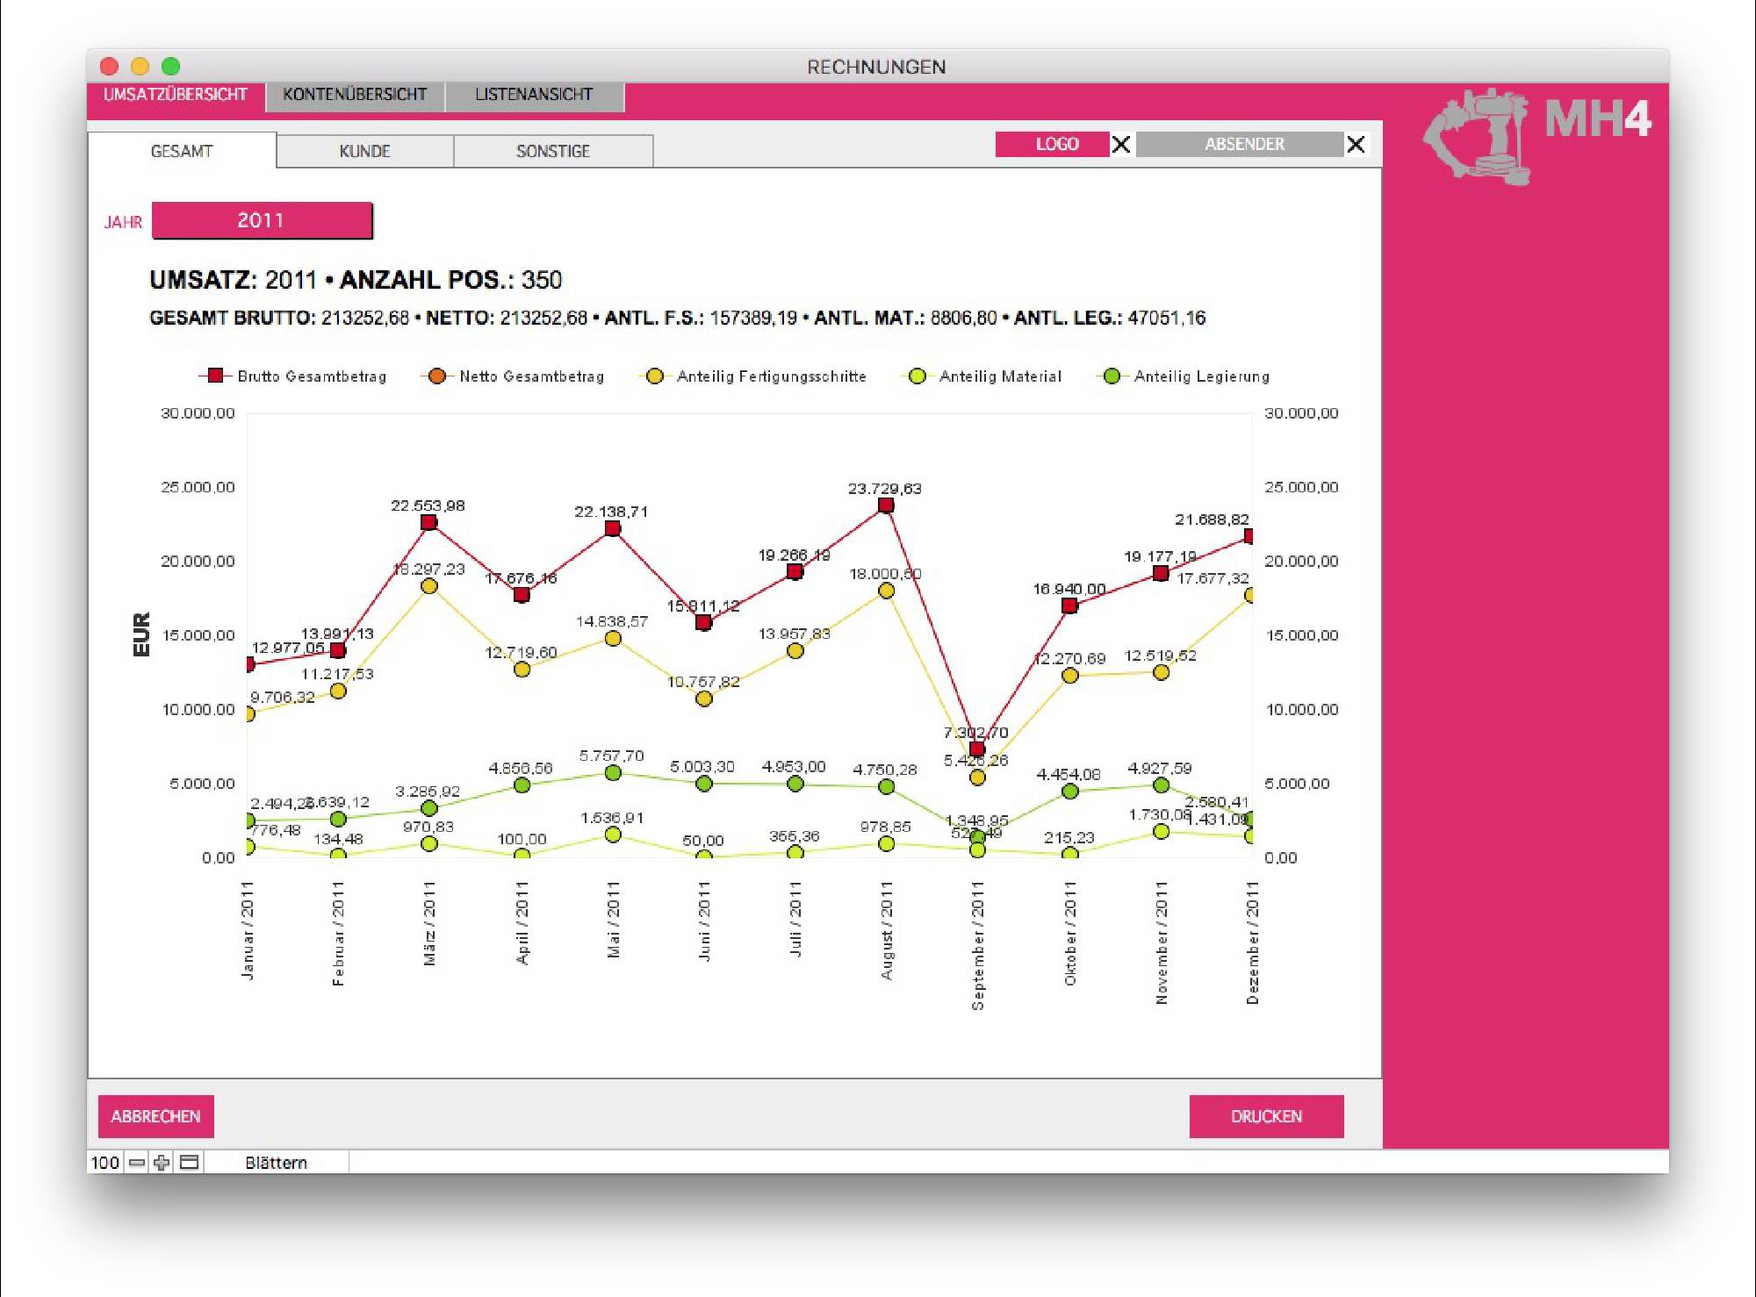Open the KUNDE sub-tab

(x=364, y=151)
